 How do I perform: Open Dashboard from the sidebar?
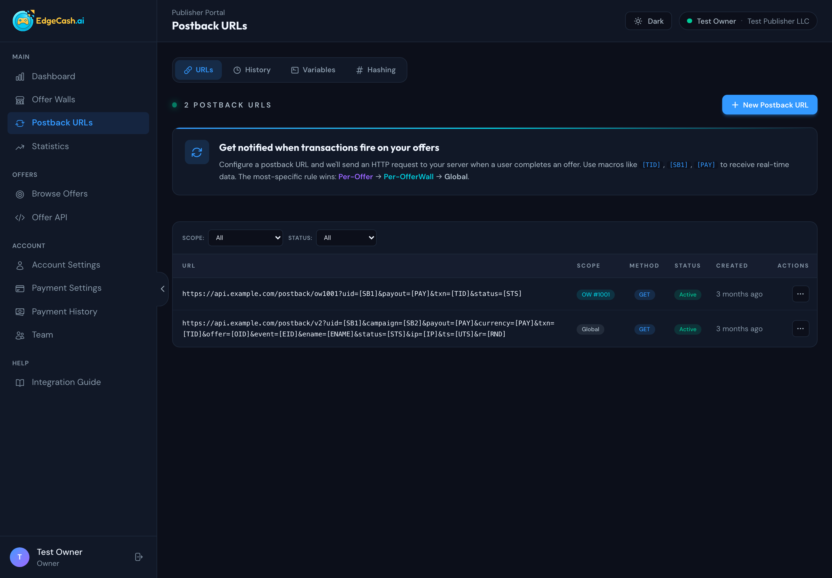point(78,76)
